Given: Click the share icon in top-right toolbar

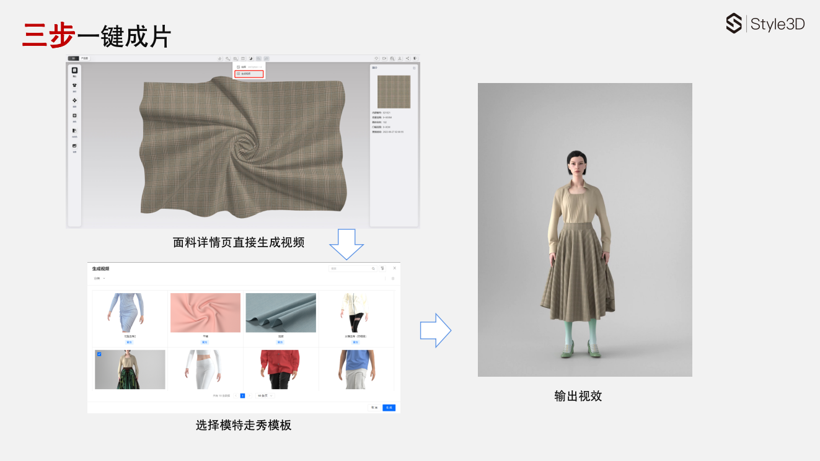Looking at the screenshot, I should (407, 58).
